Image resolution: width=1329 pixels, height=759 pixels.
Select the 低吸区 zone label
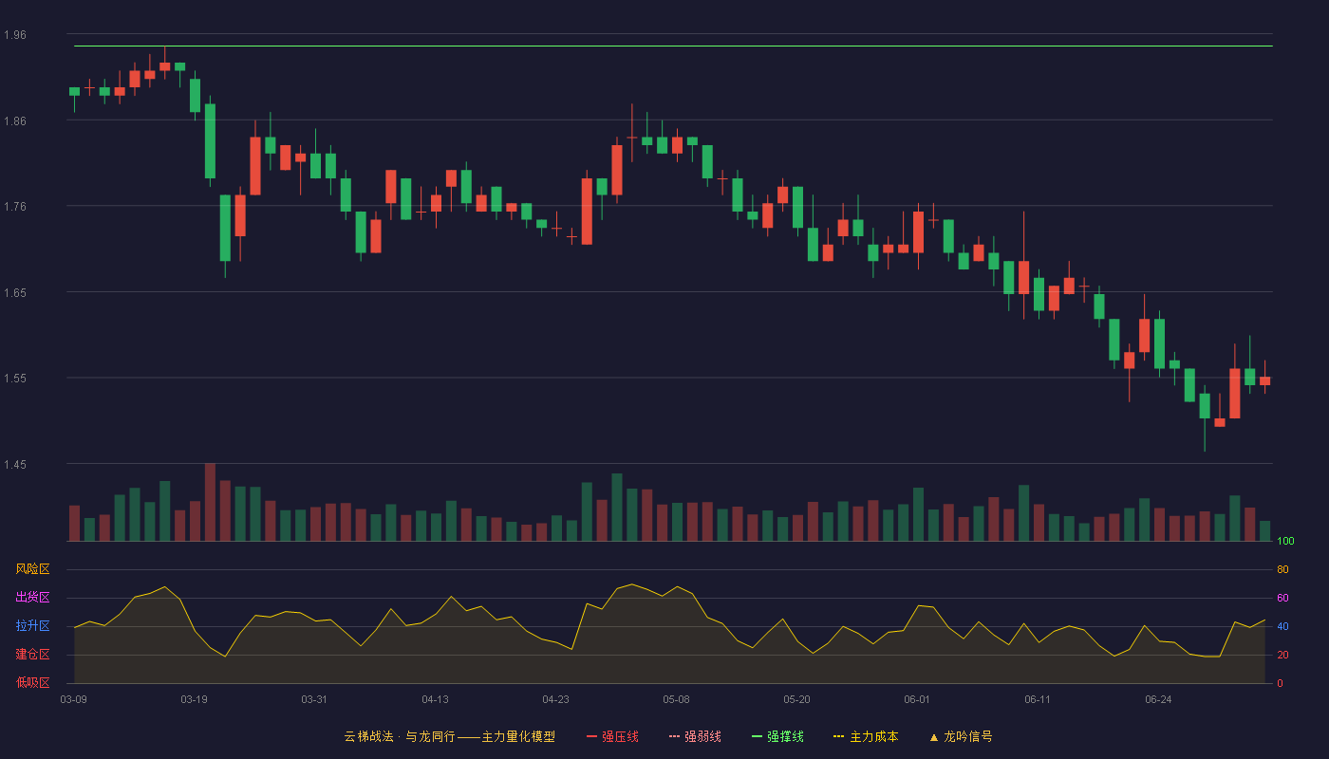[x=32, y=682]
